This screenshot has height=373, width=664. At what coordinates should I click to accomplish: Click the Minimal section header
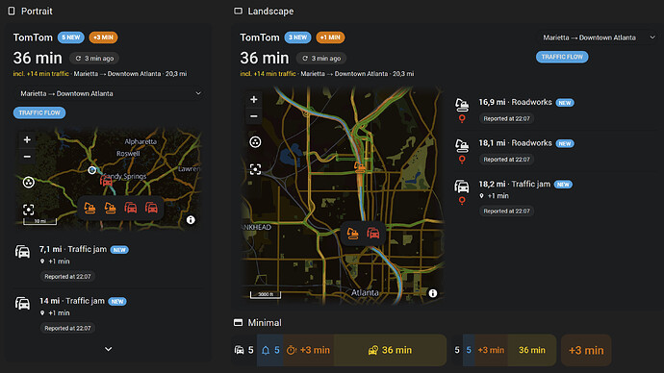click(258, 323)
